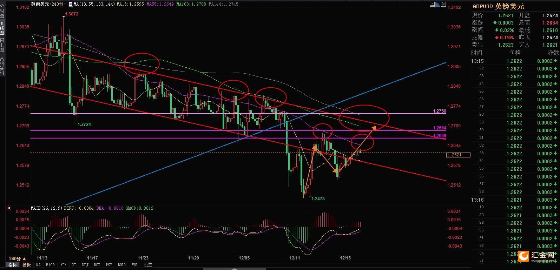This screenshot has width=560, height=270.
Task: Apply the VOL indicator
Action: pyautogui.click(x=135, y=265)
